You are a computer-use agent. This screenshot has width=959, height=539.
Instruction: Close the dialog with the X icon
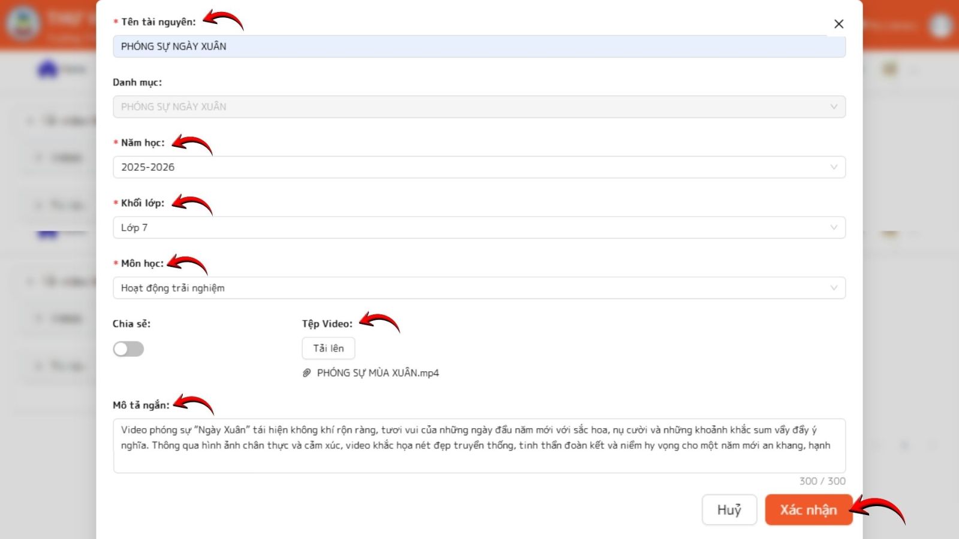[839, 24]
